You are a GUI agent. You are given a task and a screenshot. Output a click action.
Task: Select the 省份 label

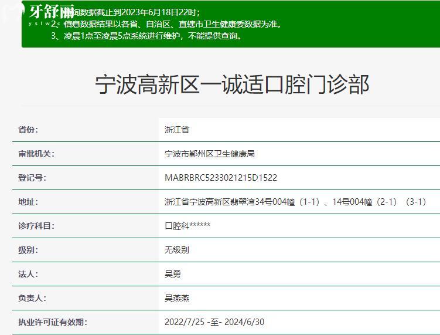(x=28, y=130)
